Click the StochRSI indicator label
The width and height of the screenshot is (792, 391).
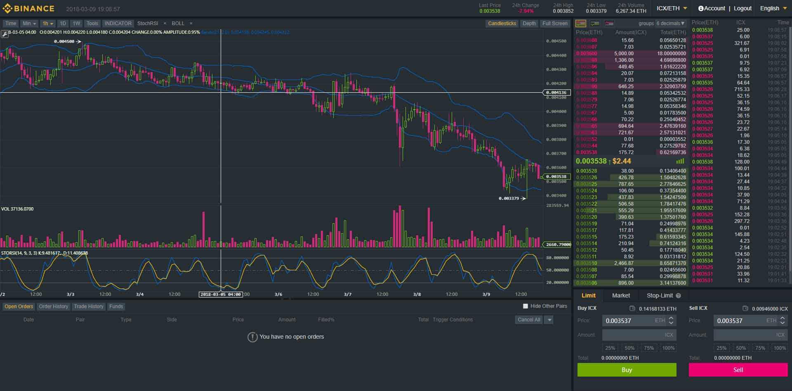point(148,23)
